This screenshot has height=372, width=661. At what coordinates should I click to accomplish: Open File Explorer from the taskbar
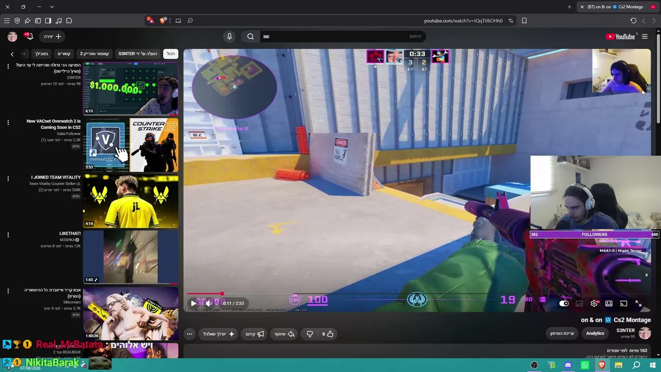(619, 365)
